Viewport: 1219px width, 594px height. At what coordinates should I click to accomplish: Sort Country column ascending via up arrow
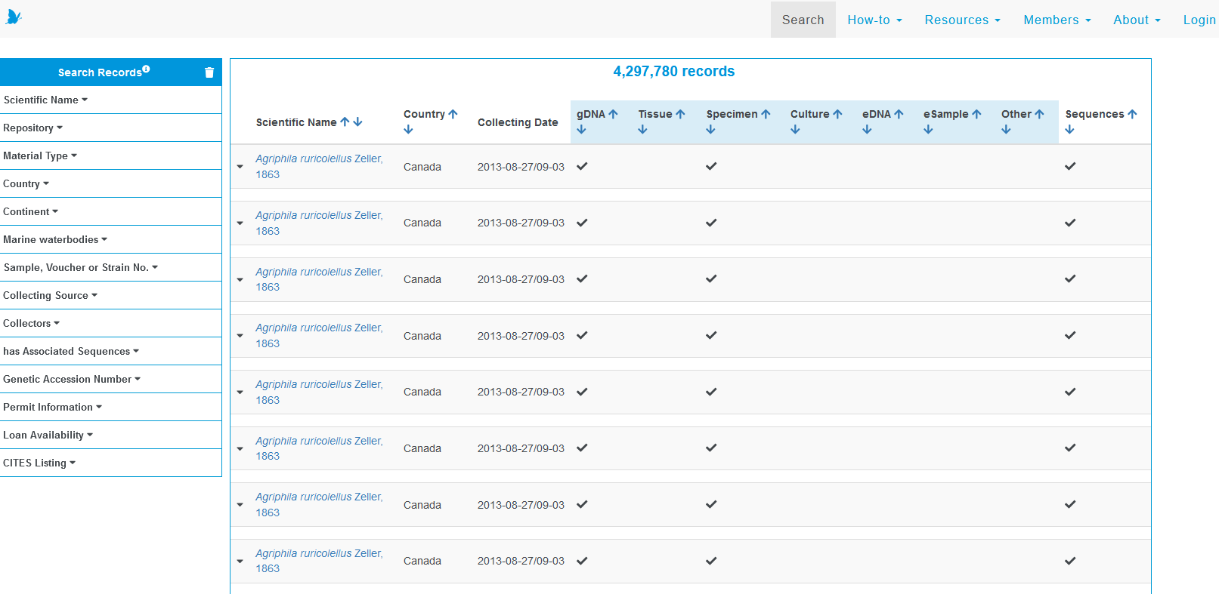click(x=453, y=114)
